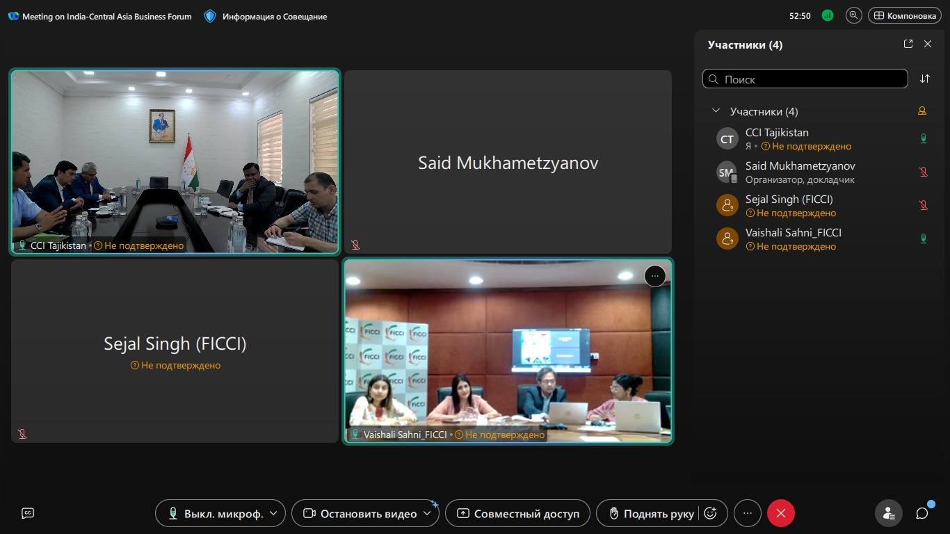Toggle the participants panel icon

[x=888, y=513]
